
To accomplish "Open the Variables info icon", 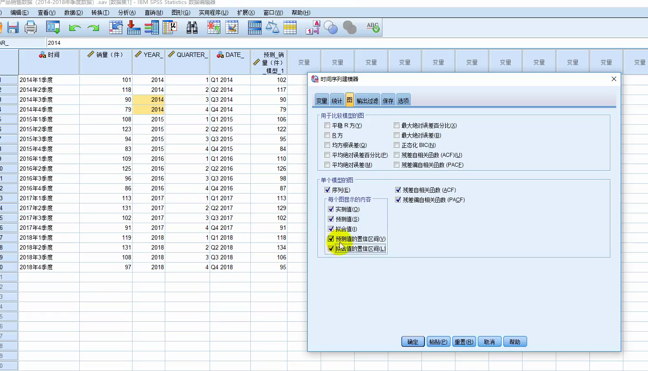I will pyautogui.click(x=152, y=28).
